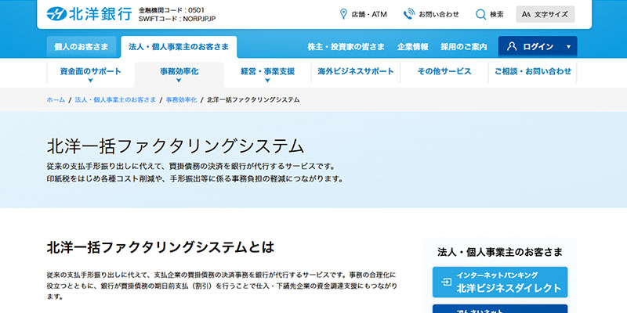The width and height of the screenshot is (627, 313).
Task: Switch to 個人のお客さま tab
Action: click(82, 47)
